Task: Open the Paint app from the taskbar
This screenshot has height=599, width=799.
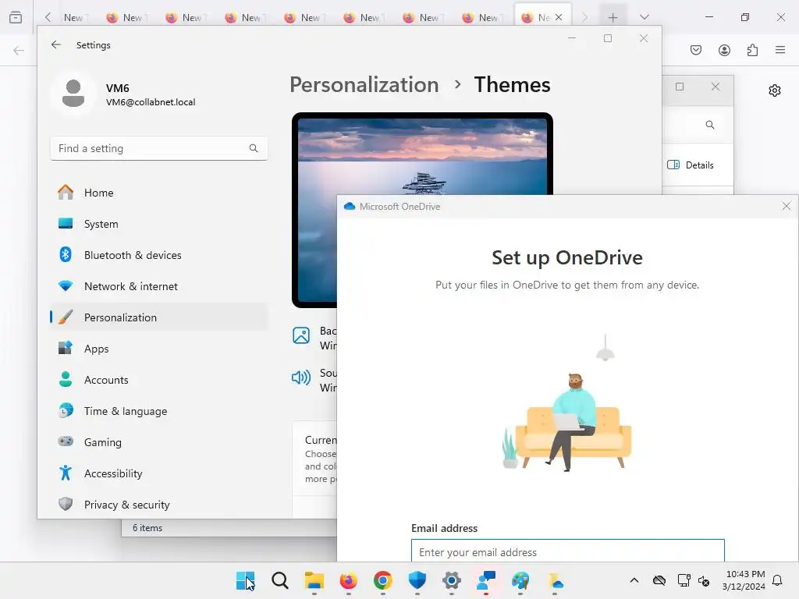Action: coord(520,580)
